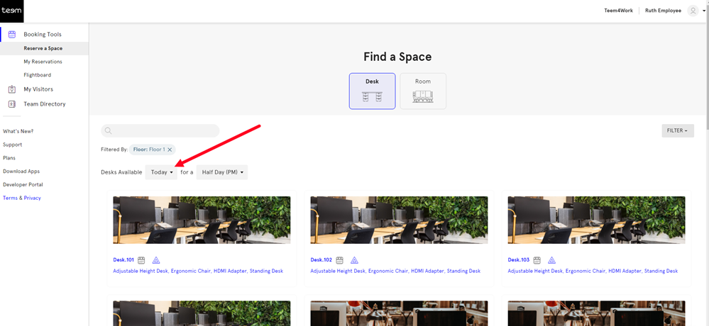Open the Desk.102 link
This screenshot has width=709, height=326.
pyautogui.click(x=321, y=260)
